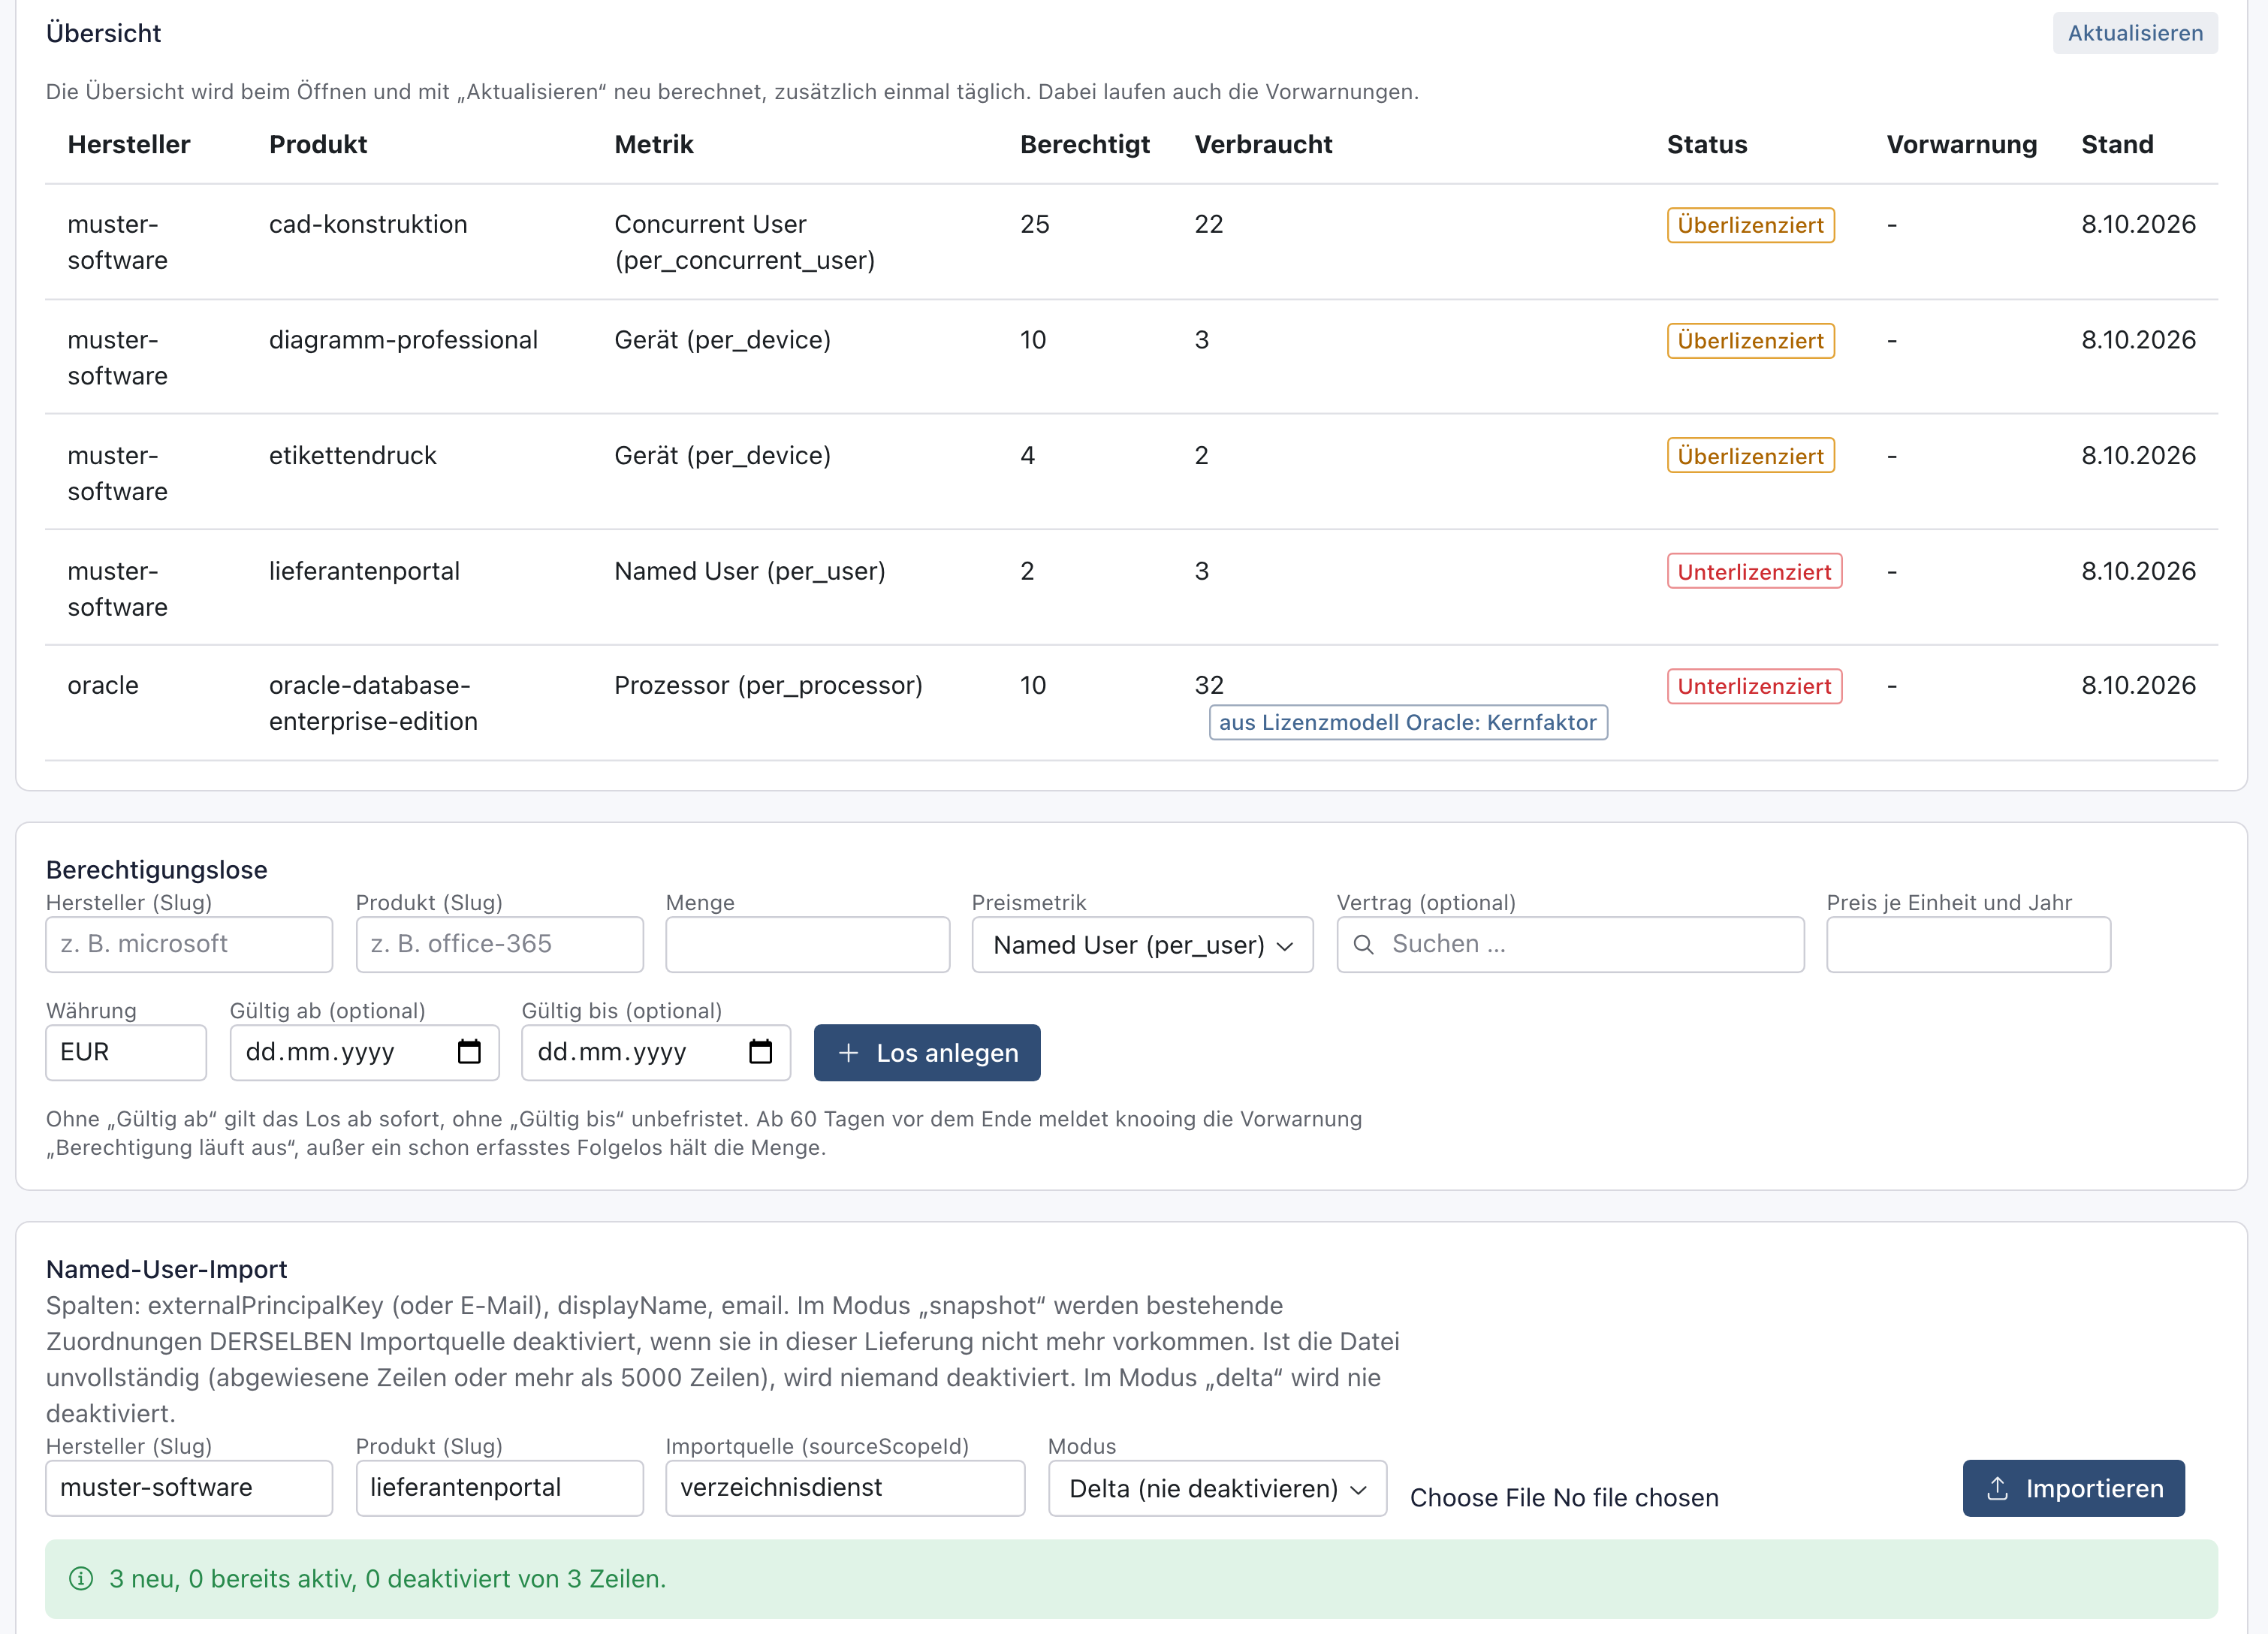
Task: Click the Verbraucht column header
Action: [x=1263, y=144]
